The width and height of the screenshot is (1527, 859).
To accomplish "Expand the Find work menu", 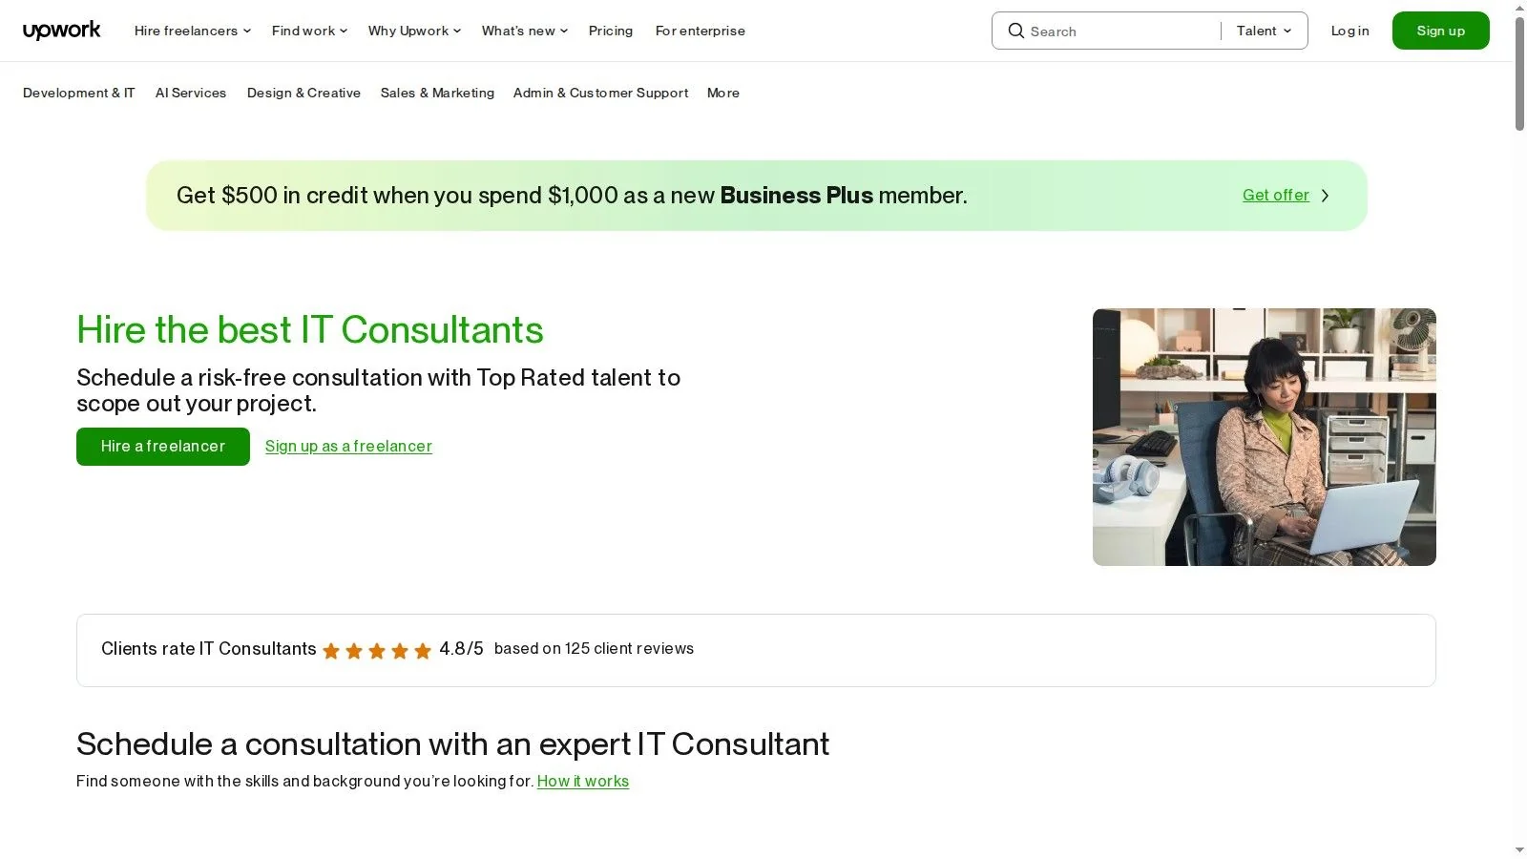I will pos(307,31).
